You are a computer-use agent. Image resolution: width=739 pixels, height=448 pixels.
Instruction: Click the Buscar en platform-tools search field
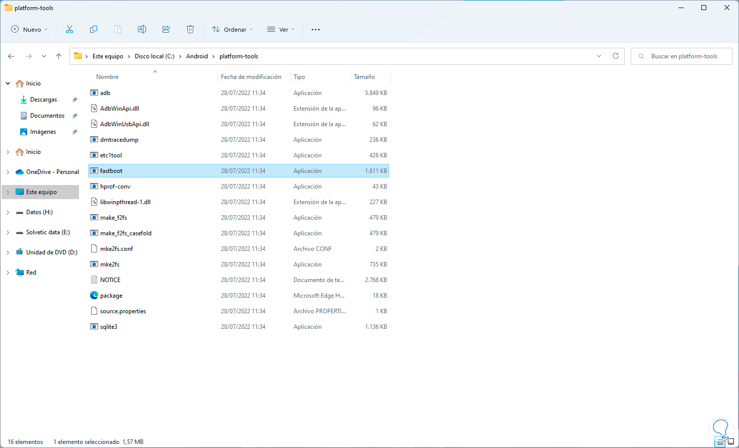pos(682,56)
